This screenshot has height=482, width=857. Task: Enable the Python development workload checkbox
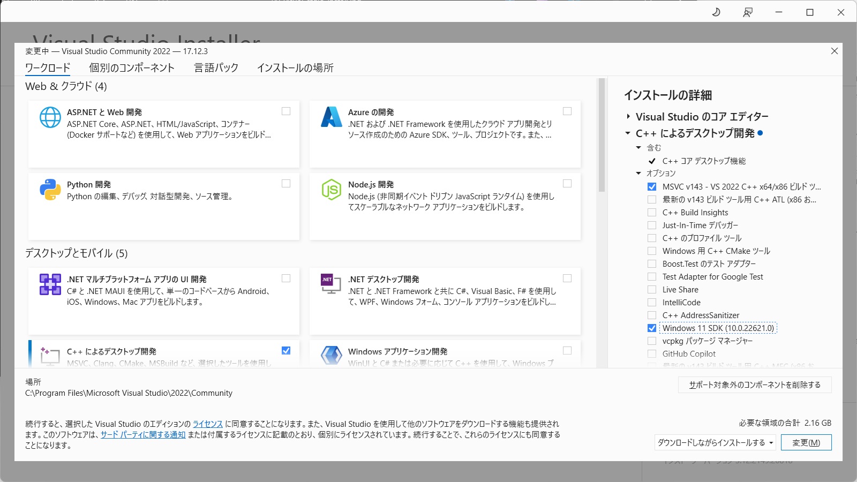tap(286, 184)
